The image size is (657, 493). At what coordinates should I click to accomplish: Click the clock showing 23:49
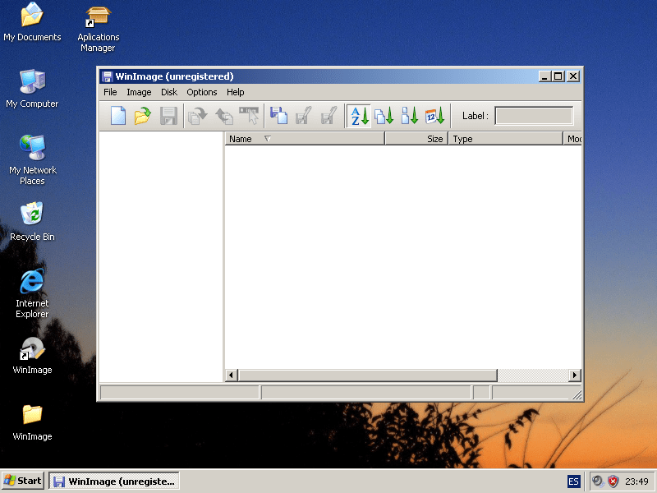coord(636,481)
